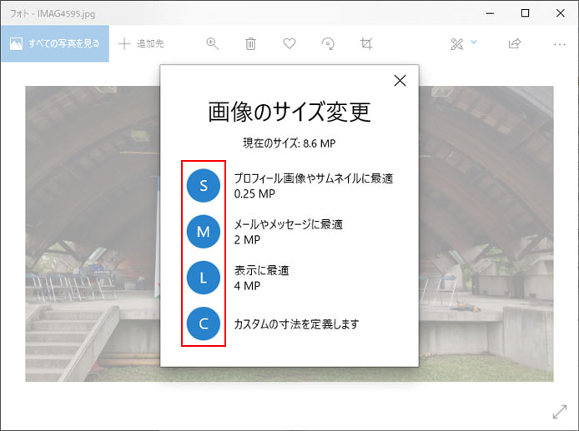Select the M size option circle
Screen dimensions: 579x431
(204, 232)
